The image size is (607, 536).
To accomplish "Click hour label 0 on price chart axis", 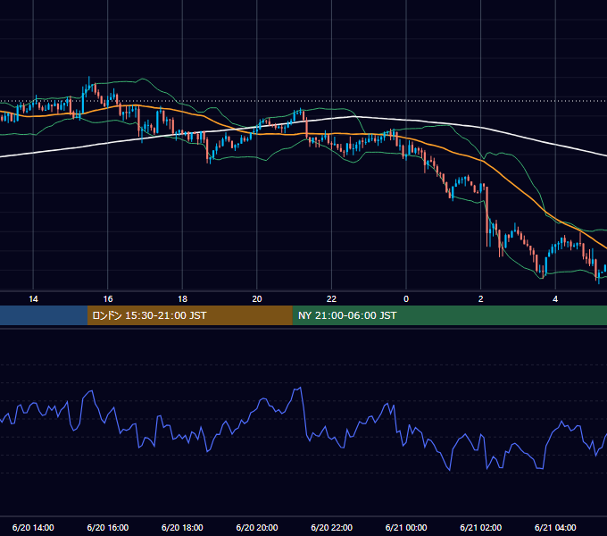I will point(406,299).
